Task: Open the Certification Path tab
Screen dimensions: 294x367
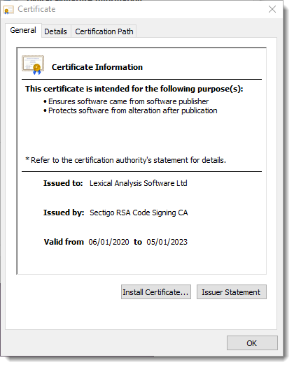Action: pos(104,31)
